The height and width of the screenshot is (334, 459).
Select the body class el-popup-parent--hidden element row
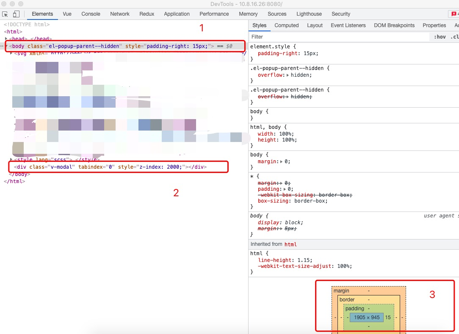125,46
